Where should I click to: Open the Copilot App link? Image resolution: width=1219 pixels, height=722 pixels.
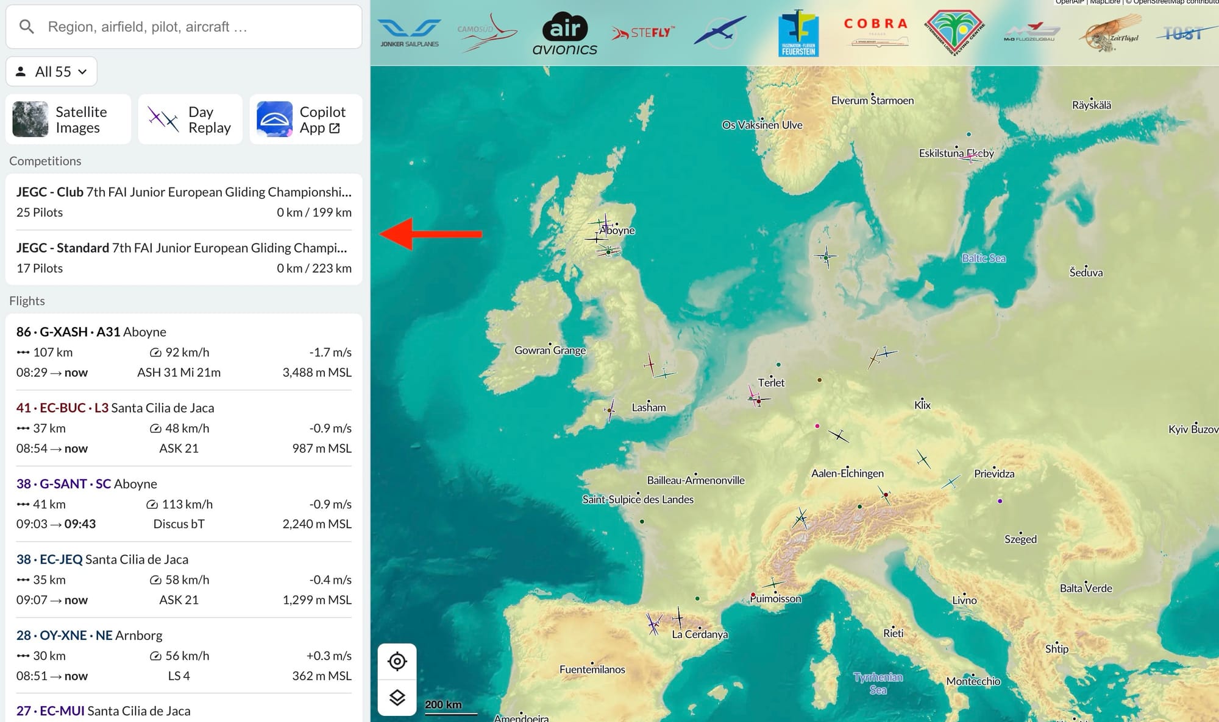[306, 119]
